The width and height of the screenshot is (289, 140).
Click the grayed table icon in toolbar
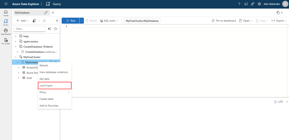click(45, 20)
